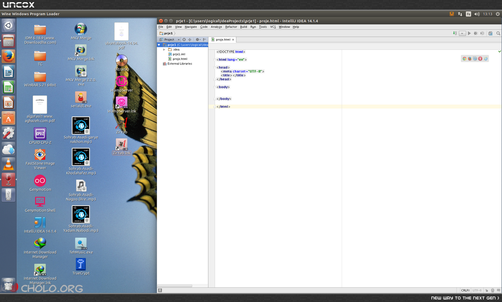Open the CRLF line separator dropdown

[x=465, y=290]
